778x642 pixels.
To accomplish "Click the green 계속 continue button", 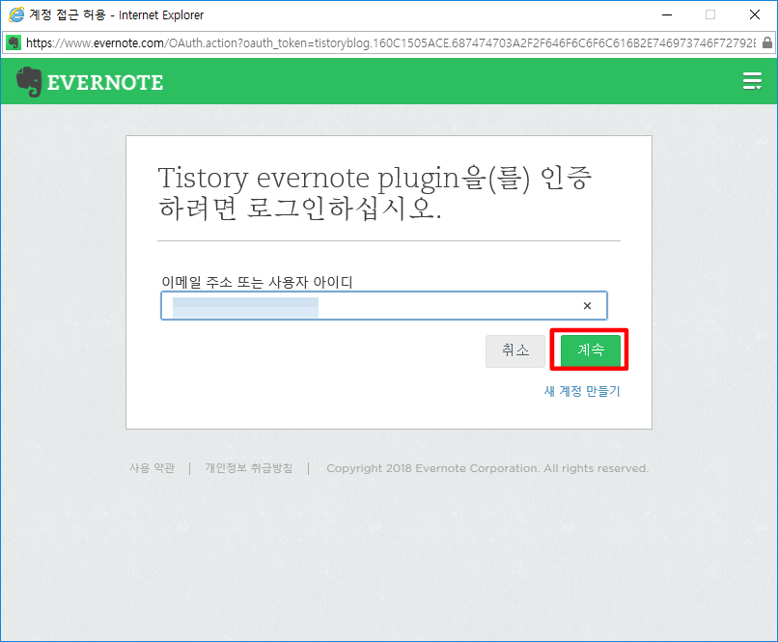I will pos(591,350).
